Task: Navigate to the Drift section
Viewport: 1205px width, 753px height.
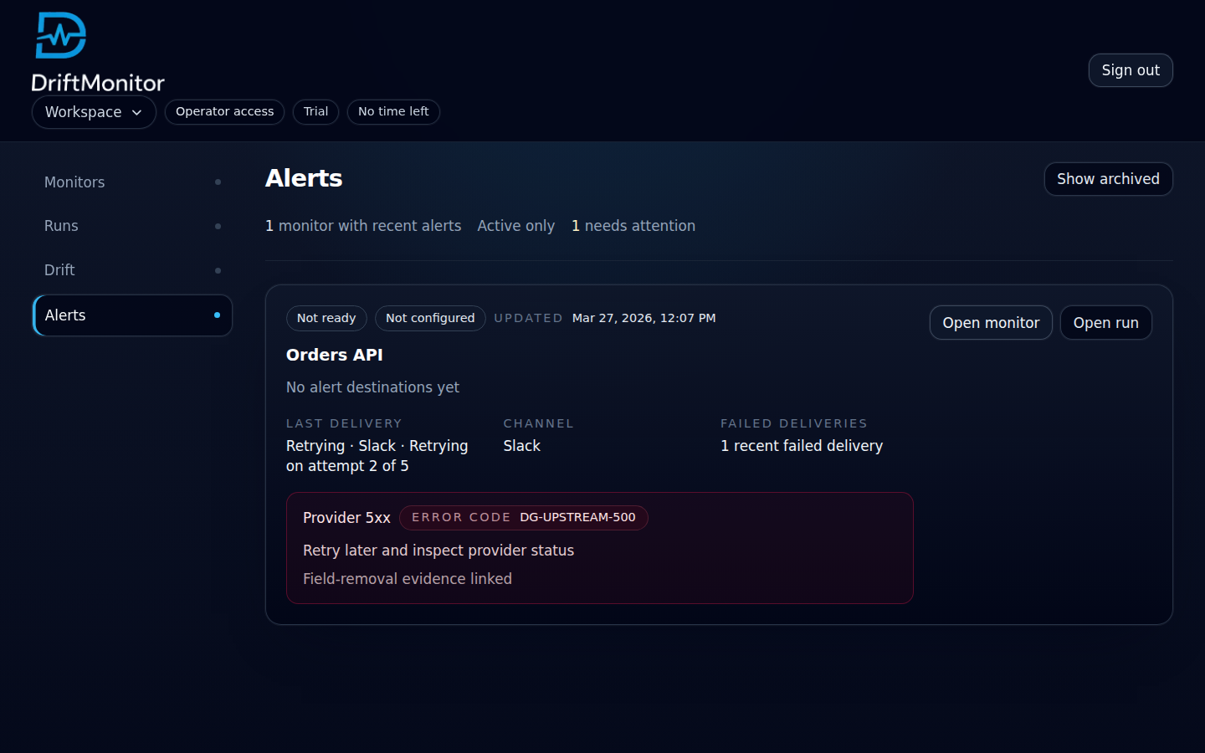Action: (x=59, y=269)
